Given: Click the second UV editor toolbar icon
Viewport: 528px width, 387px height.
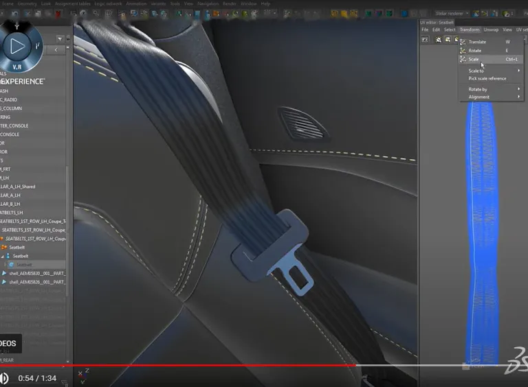Looking at the screenshot, I should tap(439, 40).
